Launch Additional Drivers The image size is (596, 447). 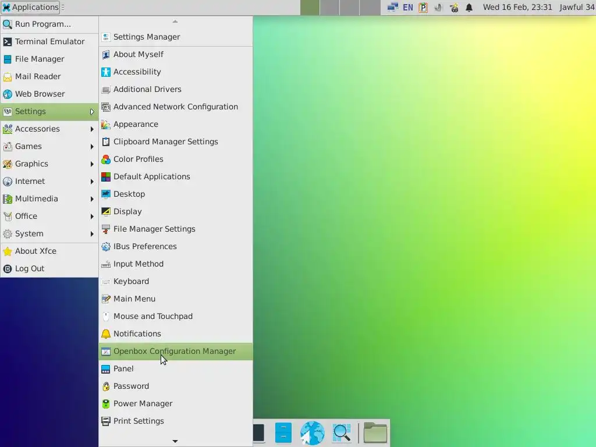[176, 89]
